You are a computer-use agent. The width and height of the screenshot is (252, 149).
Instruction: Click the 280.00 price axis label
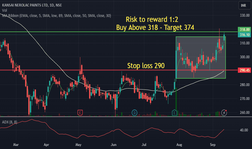[x=245, y=85]
